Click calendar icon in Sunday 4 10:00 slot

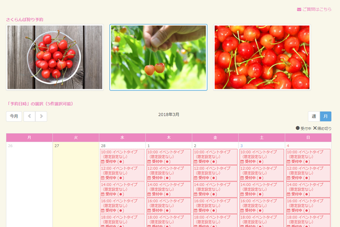click(289, 162)
